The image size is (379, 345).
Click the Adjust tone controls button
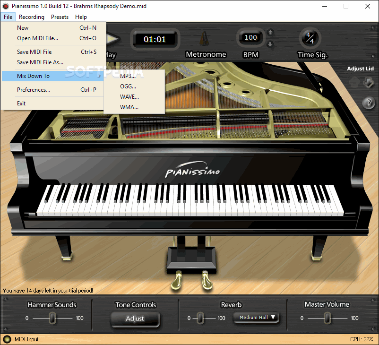point(135,319)
